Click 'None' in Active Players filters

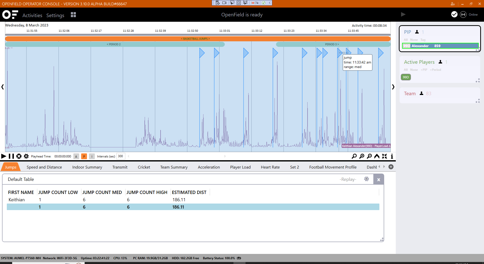tap(414, 70)
